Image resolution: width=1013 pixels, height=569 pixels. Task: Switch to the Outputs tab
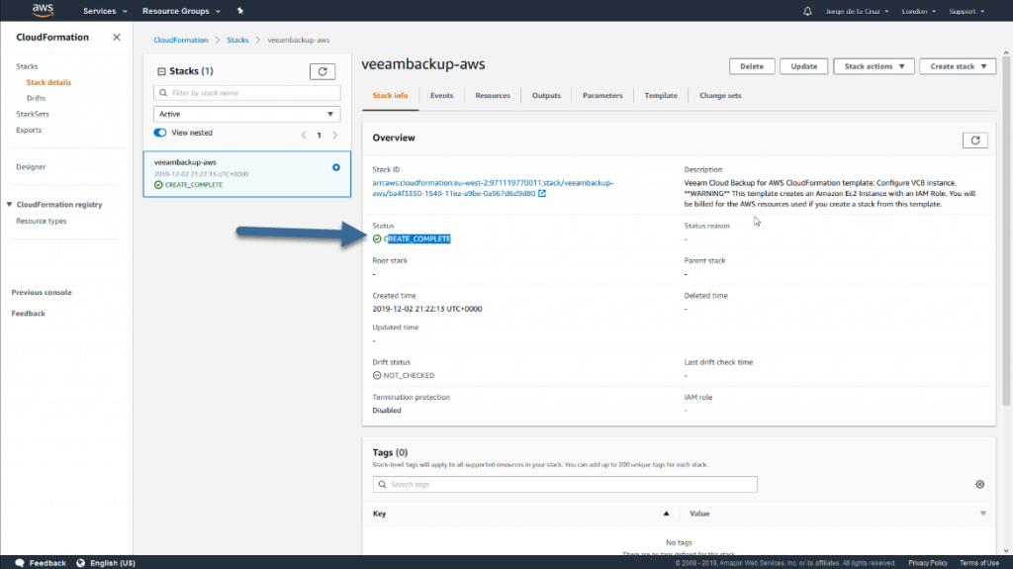click(x=546, y=95)
